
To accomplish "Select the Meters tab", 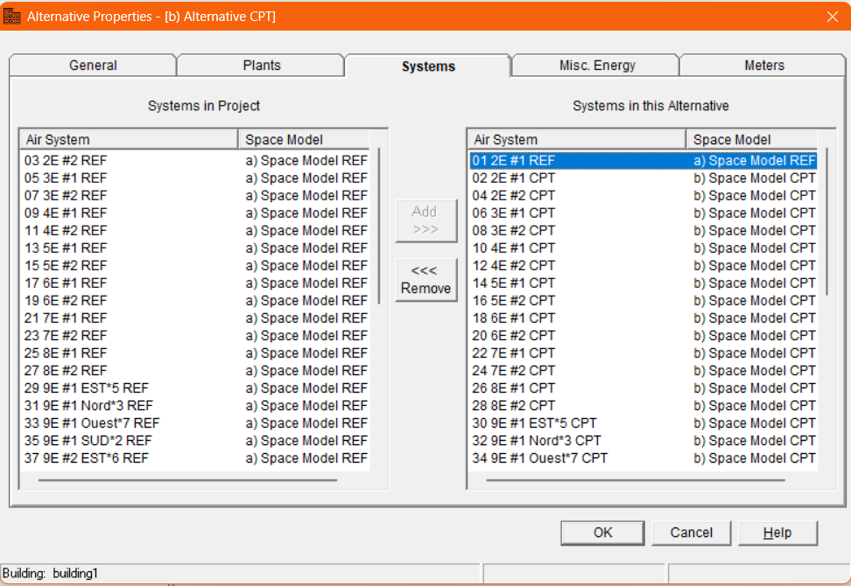I will (764, 66).
